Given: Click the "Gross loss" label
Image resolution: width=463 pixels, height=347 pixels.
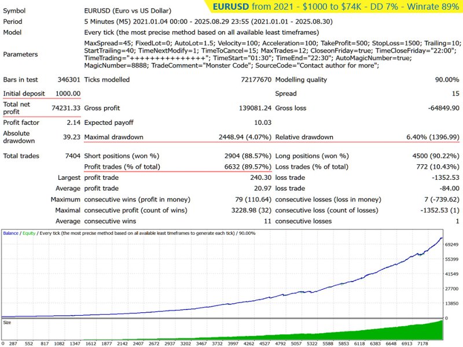Looking at the screenshot, I should tap(291, 108).
